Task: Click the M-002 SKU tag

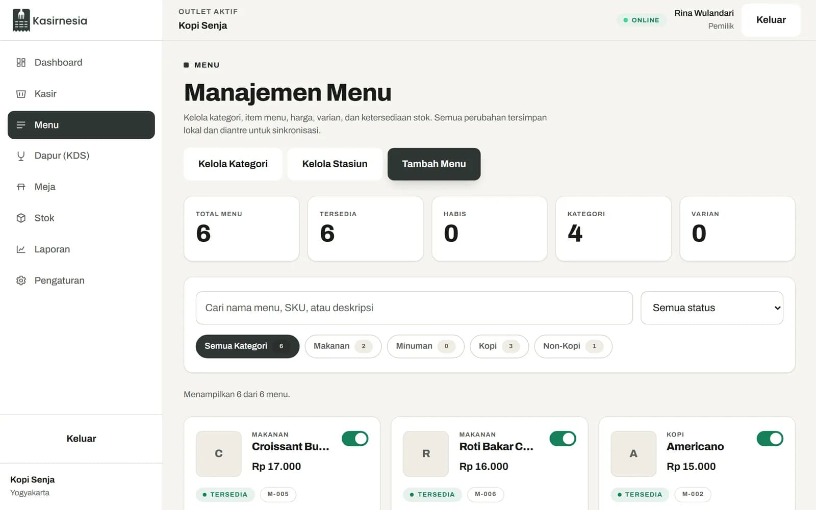Action: point(693,494)
